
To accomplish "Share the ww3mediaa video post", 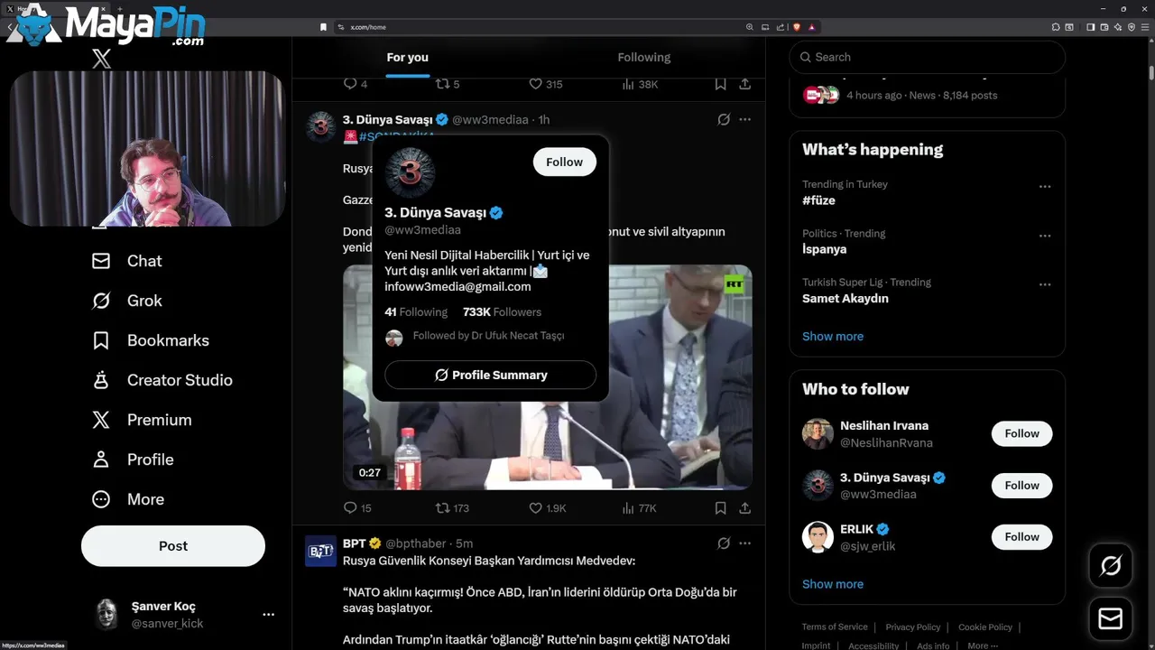I will tap(745, 508).
